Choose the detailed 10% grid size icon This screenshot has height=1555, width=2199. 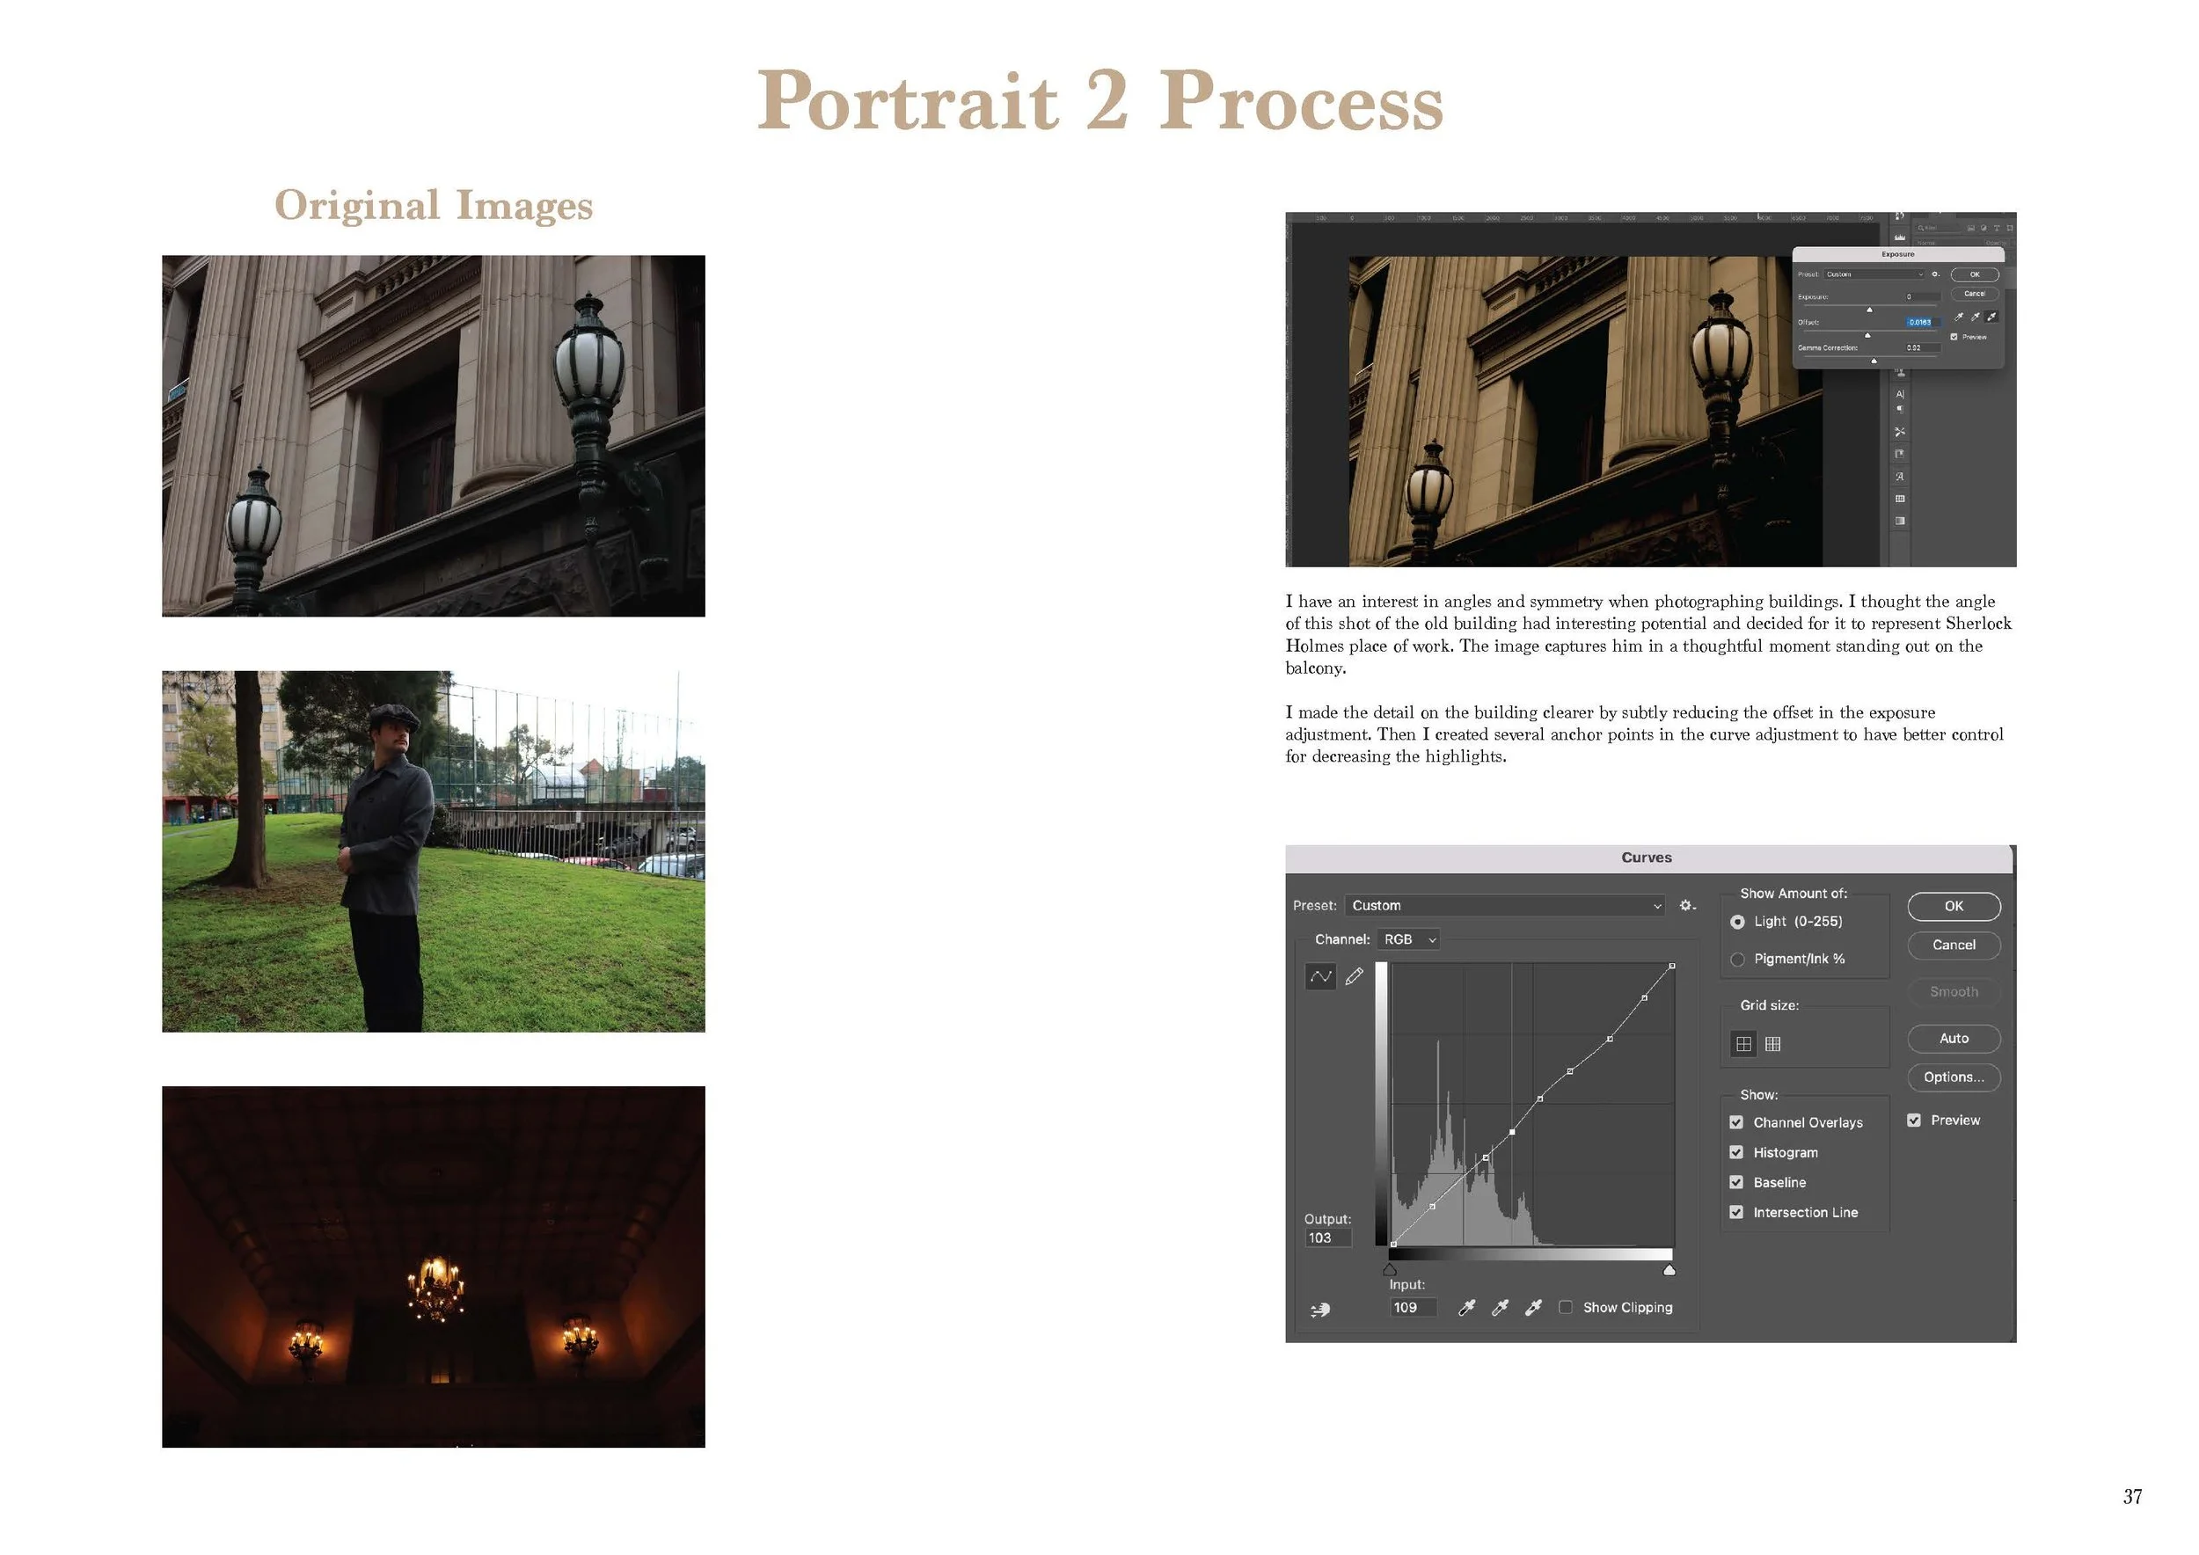pyautogui.click(x=1772, y=1045)
